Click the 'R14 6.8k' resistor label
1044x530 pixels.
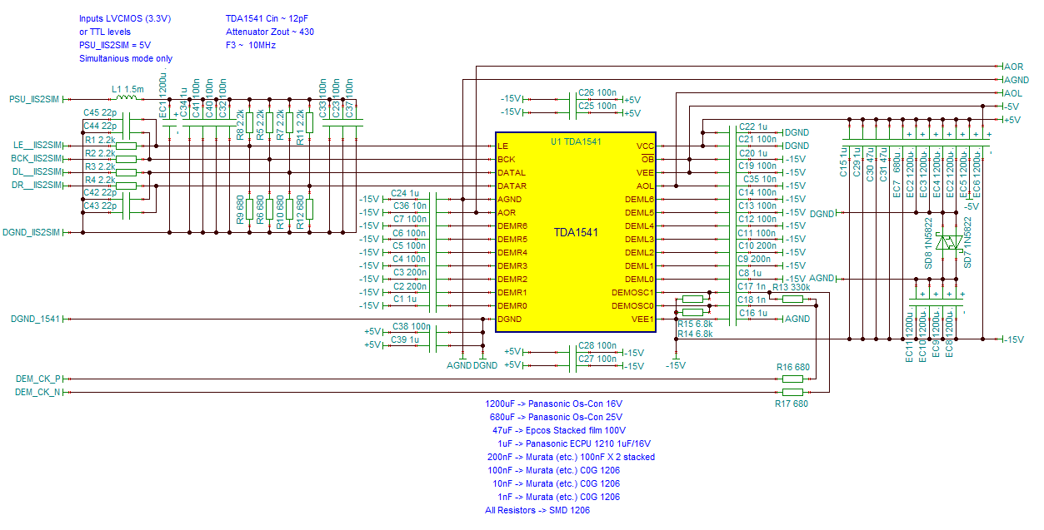pyautogui.click(x=695, y=334)
